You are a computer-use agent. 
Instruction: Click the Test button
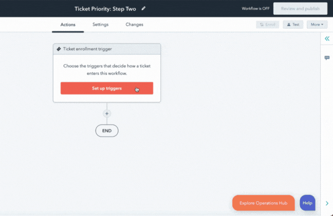point(293,25)
